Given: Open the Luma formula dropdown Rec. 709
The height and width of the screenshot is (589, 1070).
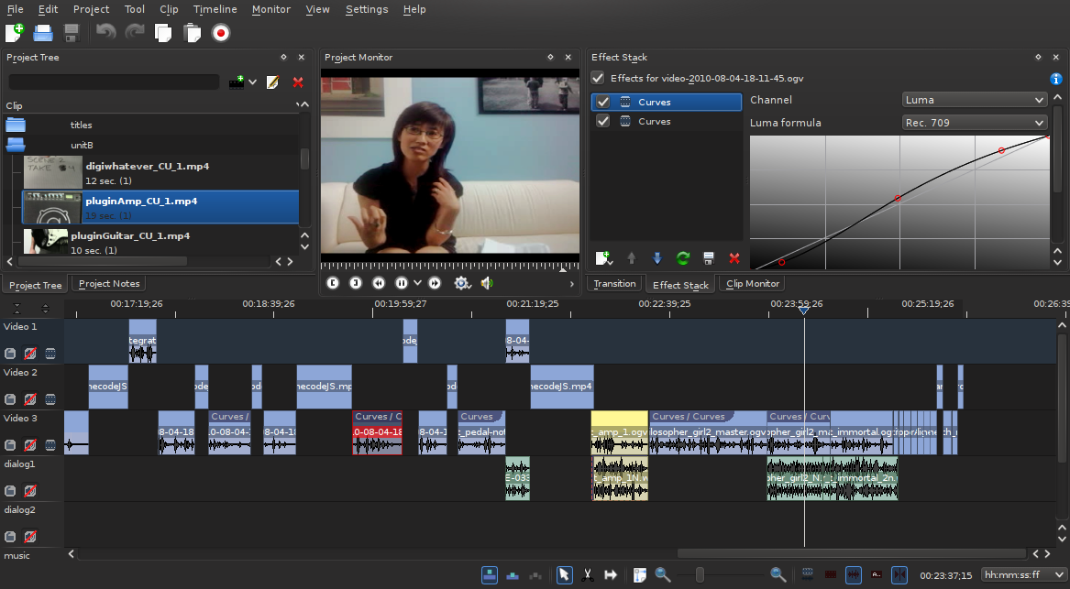Looking at the screenshot, I should tap(974, 123).
